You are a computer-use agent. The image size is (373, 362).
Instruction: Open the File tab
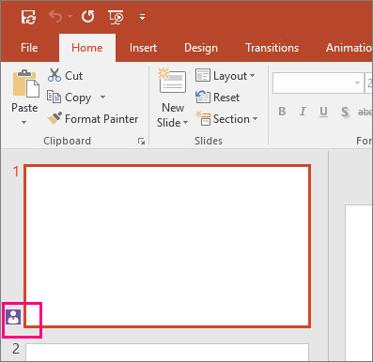pos(29,48)
